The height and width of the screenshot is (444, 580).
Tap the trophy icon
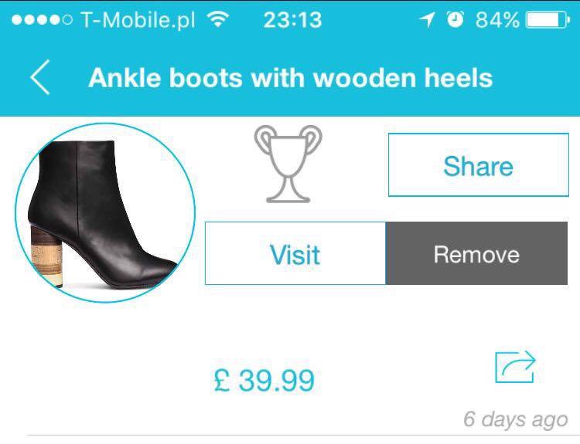click(288, 164)
